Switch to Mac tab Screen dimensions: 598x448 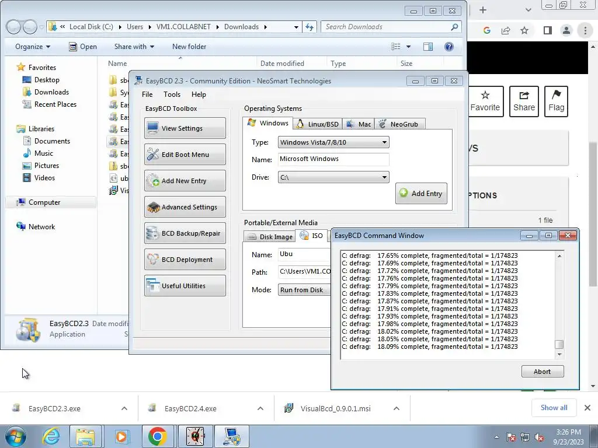tap(359, 124)
